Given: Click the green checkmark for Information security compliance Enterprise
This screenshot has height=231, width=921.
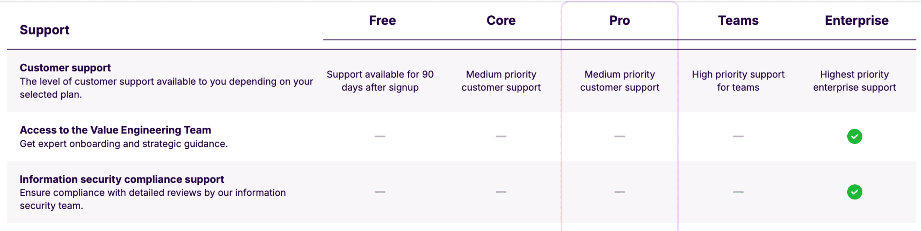Looking at the screenshot, I should [x=854, y=192].
